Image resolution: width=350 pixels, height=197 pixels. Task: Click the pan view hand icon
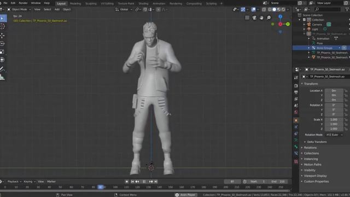[x=261, y=18]
